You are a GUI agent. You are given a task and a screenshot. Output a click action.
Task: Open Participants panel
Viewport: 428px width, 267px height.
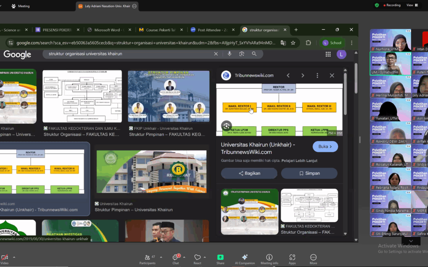[x=147, y=259]
